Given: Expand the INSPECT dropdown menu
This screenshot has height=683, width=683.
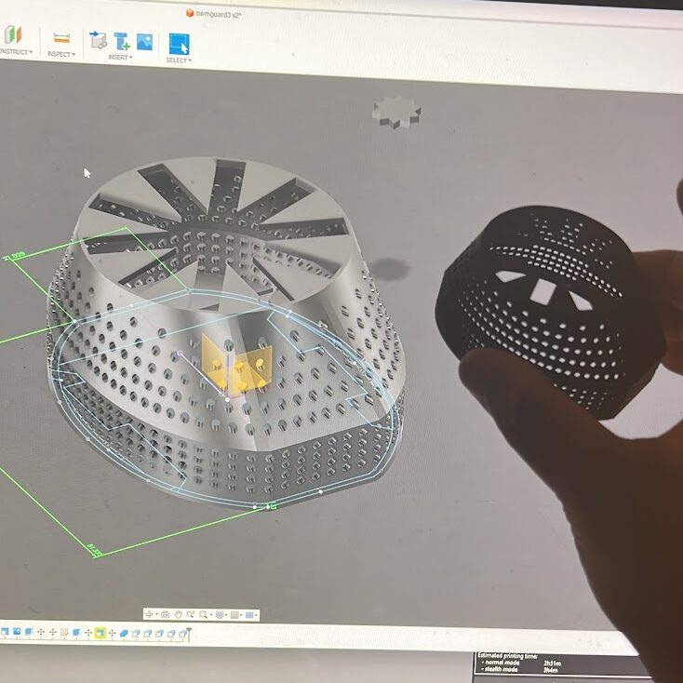Looking at the screenshot, I should pos(61,54).
